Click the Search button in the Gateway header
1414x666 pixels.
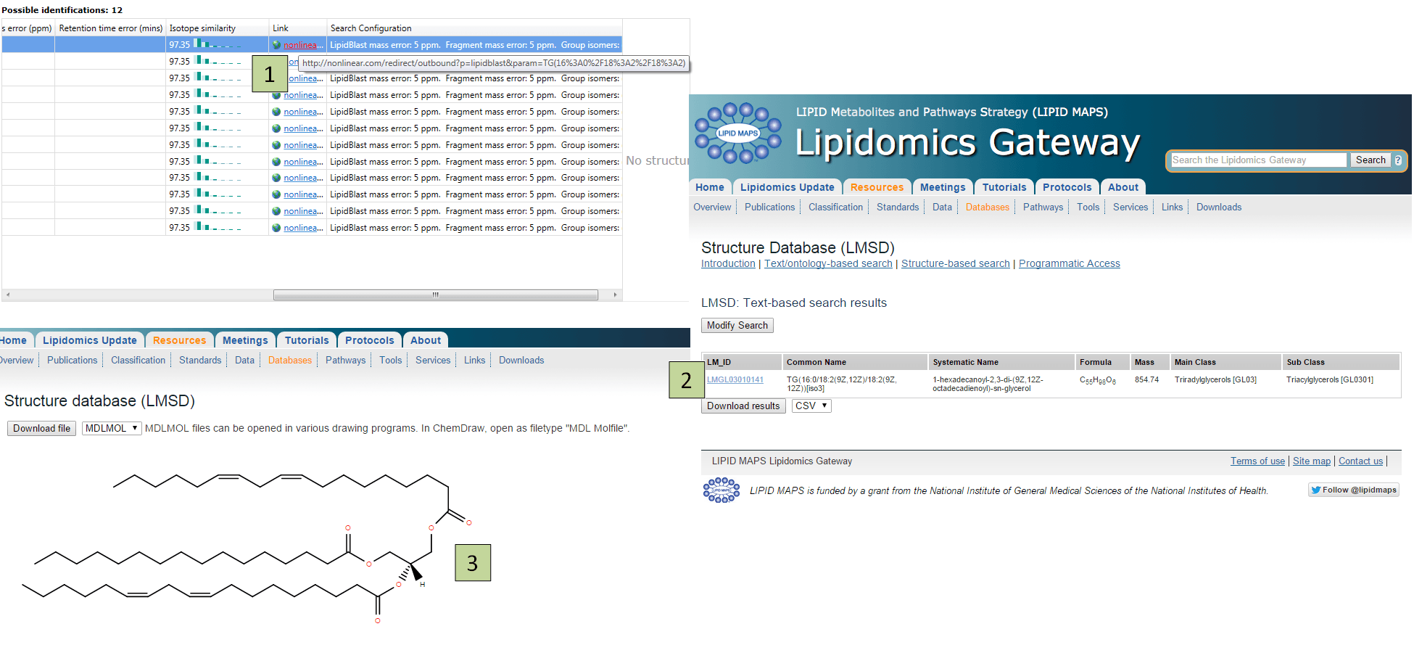point(1370,160)
